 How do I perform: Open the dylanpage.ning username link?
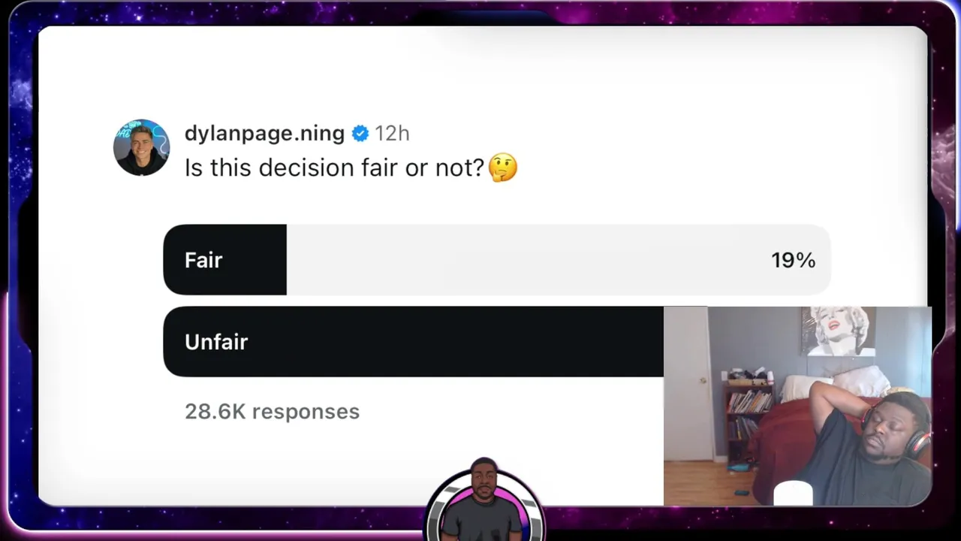click(264, 134)
